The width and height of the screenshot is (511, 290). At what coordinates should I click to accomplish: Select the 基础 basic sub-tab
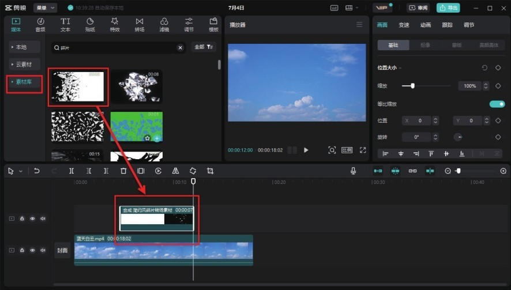[393, 45]
